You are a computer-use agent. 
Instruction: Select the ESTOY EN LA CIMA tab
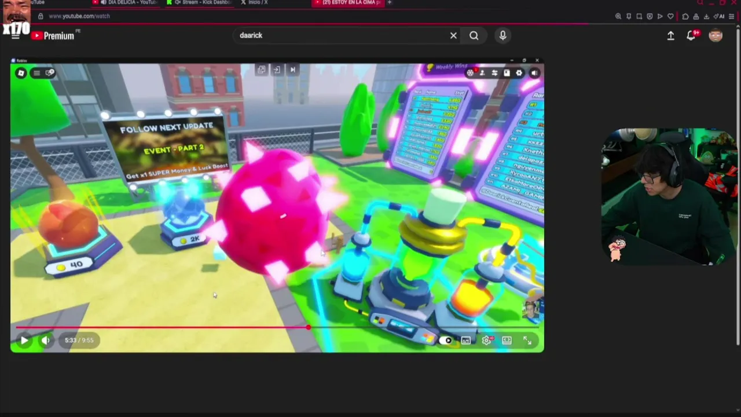(347, 2)
